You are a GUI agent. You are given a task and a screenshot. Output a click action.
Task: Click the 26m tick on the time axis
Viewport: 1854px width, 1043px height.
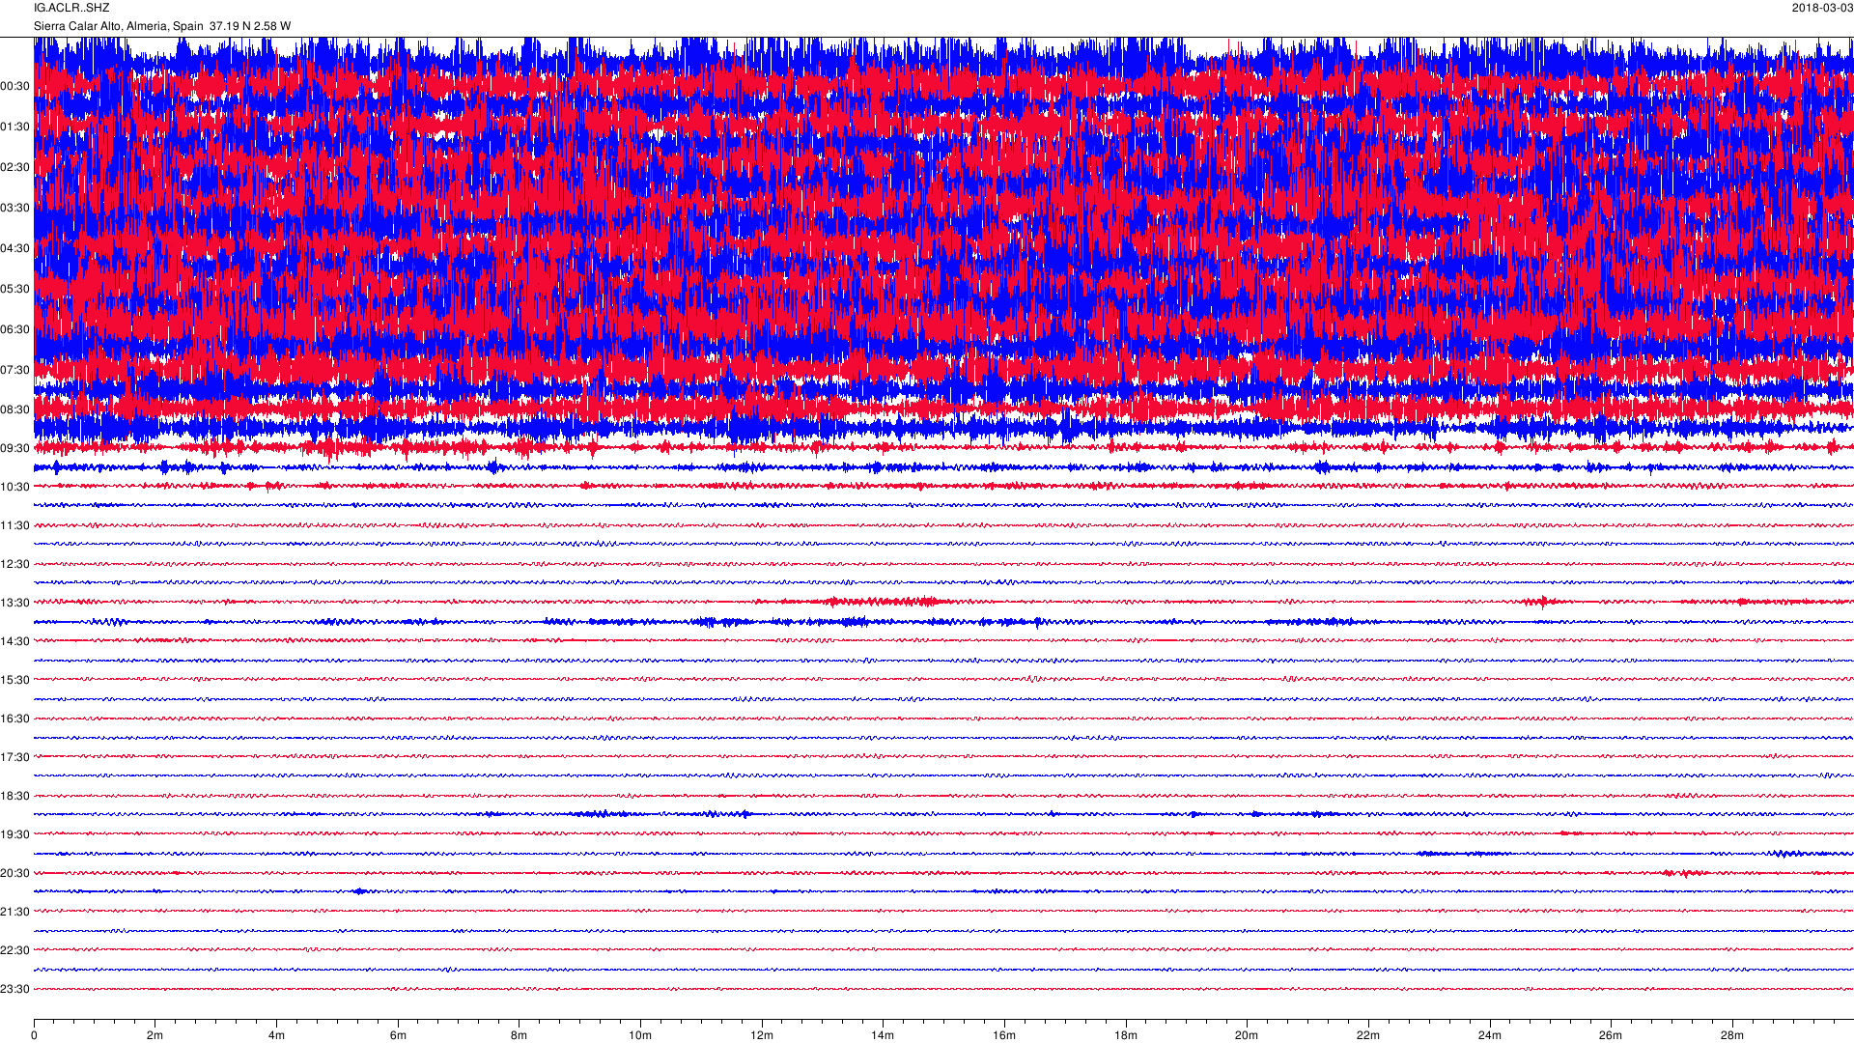(x=1611, y=1036)
